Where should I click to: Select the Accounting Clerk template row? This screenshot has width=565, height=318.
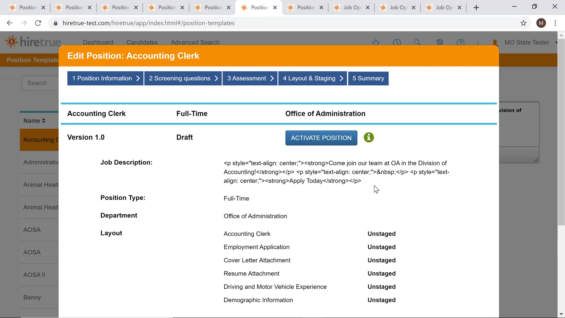click(x=39, y=140)
